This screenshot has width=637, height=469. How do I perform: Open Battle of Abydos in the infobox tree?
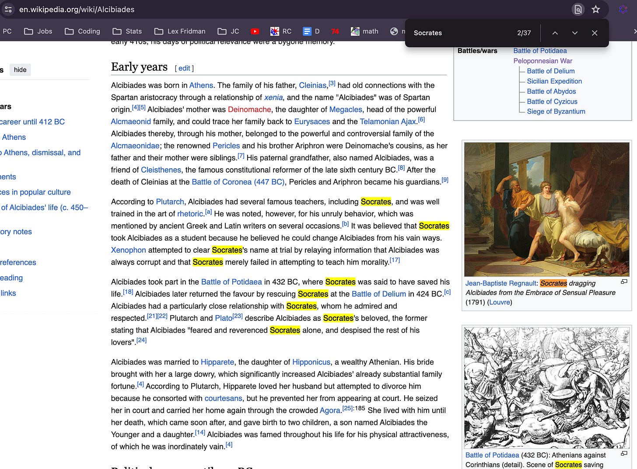tap(551, 91)
